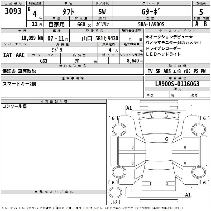Click air conditioner type AAC
This screenshot has width=211, height=211.
coord(20,55)
